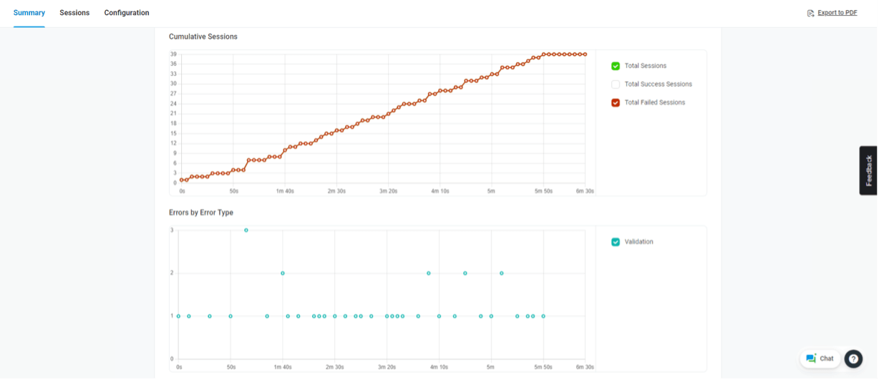Viewport: 879px width, 380px height.
Task: Click the 2-error data point at 1m 40s
Action: coord(283,273)
